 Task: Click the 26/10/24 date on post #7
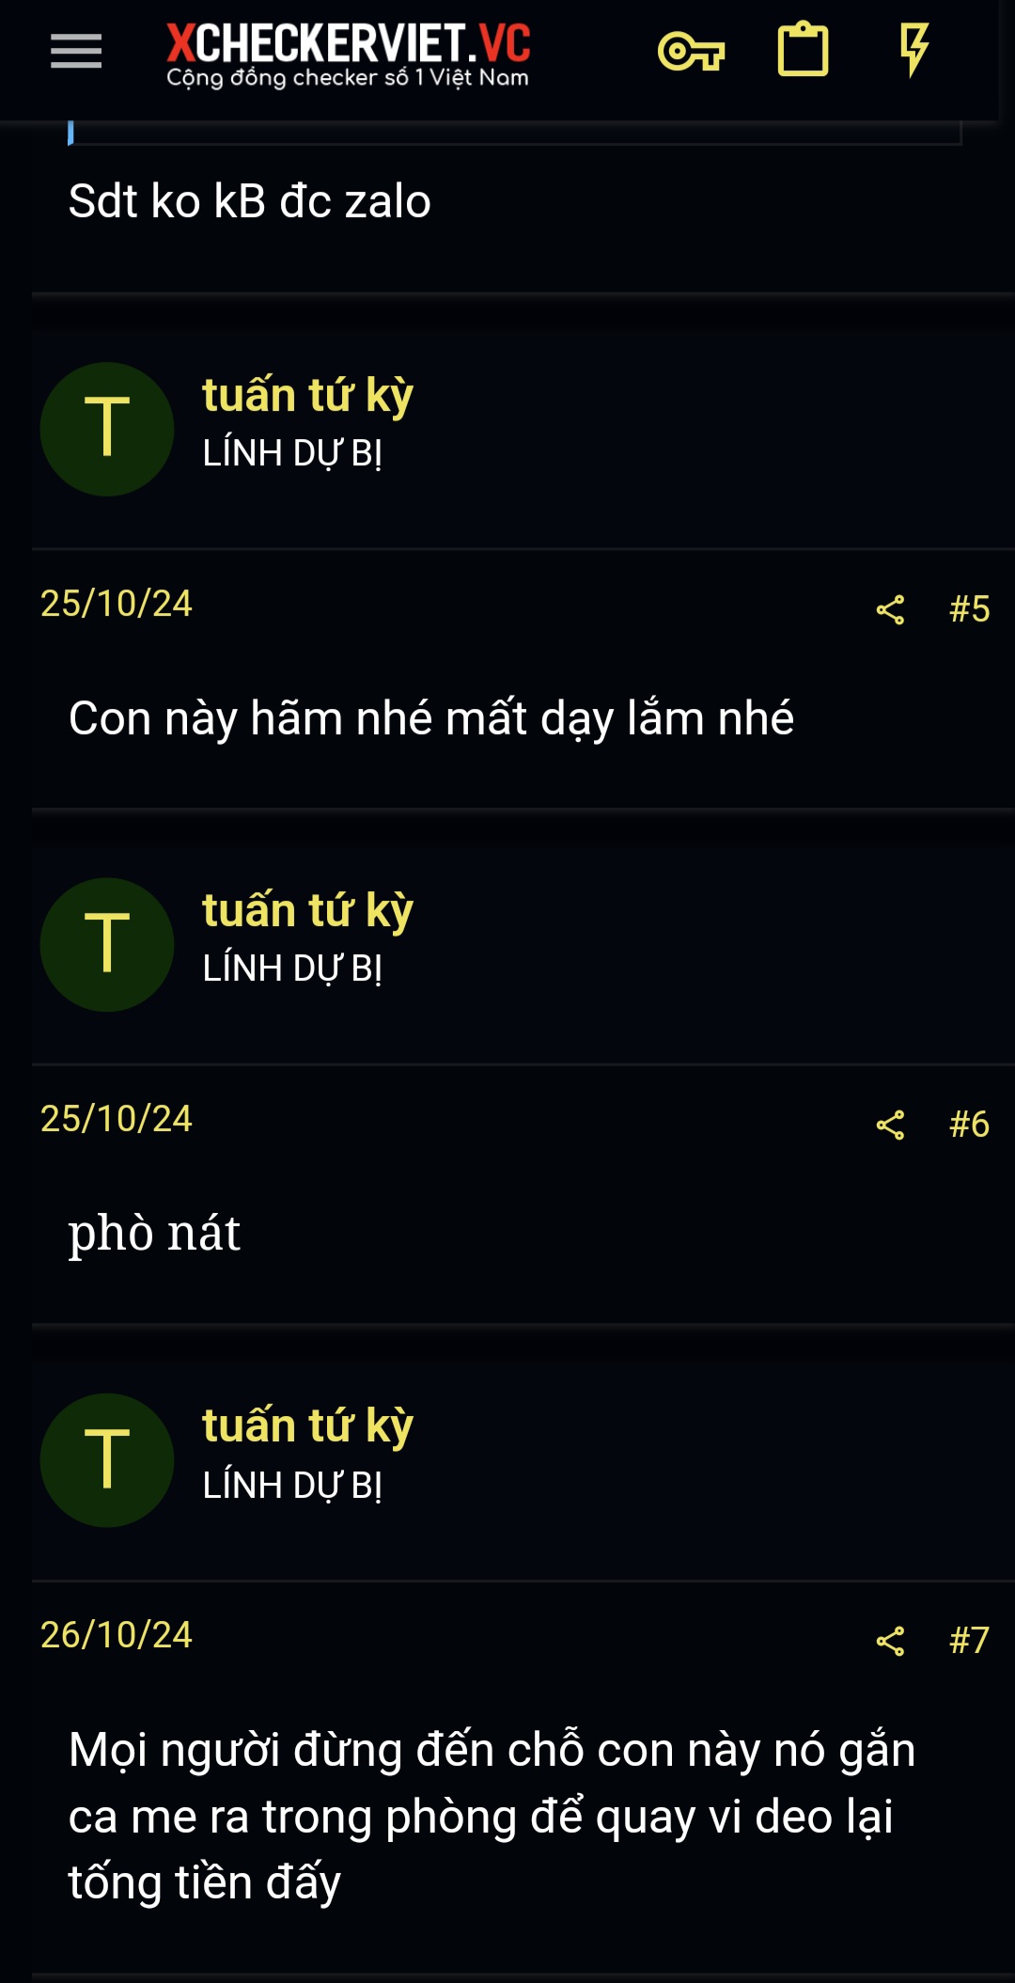pos(117,1635)
